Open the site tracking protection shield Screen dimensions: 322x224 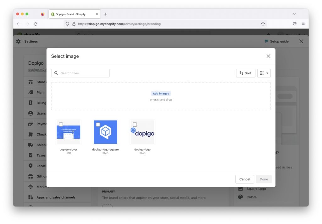click(x=67, y=24)
